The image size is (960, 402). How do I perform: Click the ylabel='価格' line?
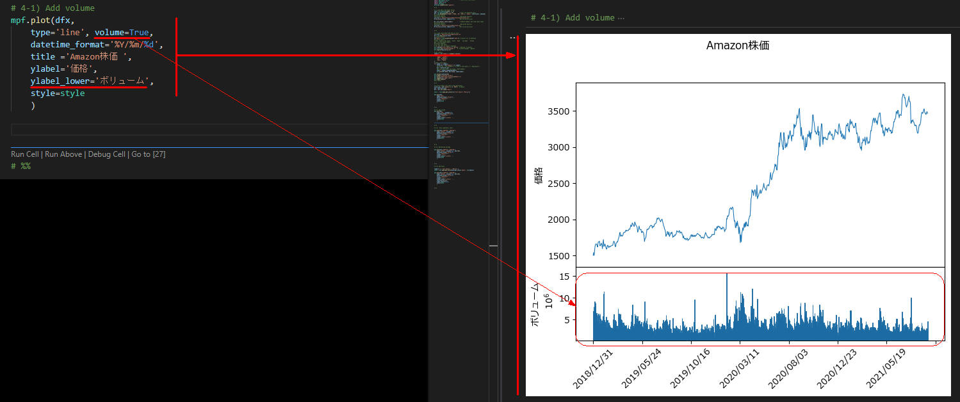63,69
